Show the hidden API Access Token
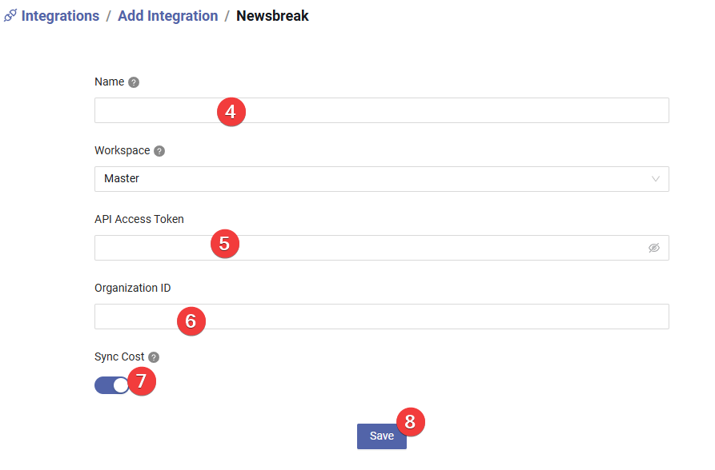 pyautogui.click(x=654, y=248)
